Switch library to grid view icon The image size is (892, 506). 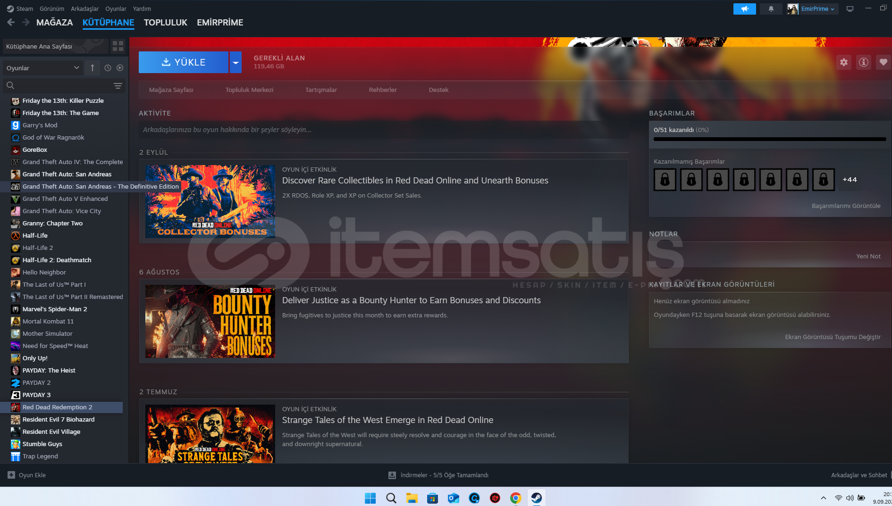pyautogui.click(x=118, y=46)
